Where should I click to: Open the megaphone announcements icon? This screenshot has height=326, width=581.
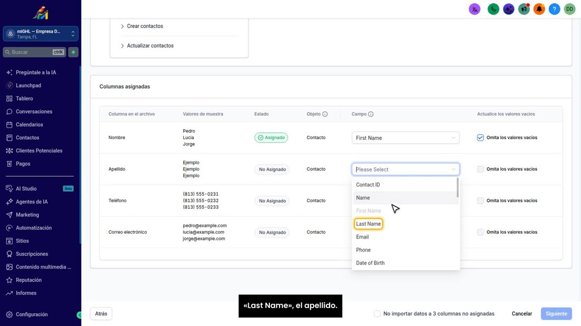click(524, 9)
